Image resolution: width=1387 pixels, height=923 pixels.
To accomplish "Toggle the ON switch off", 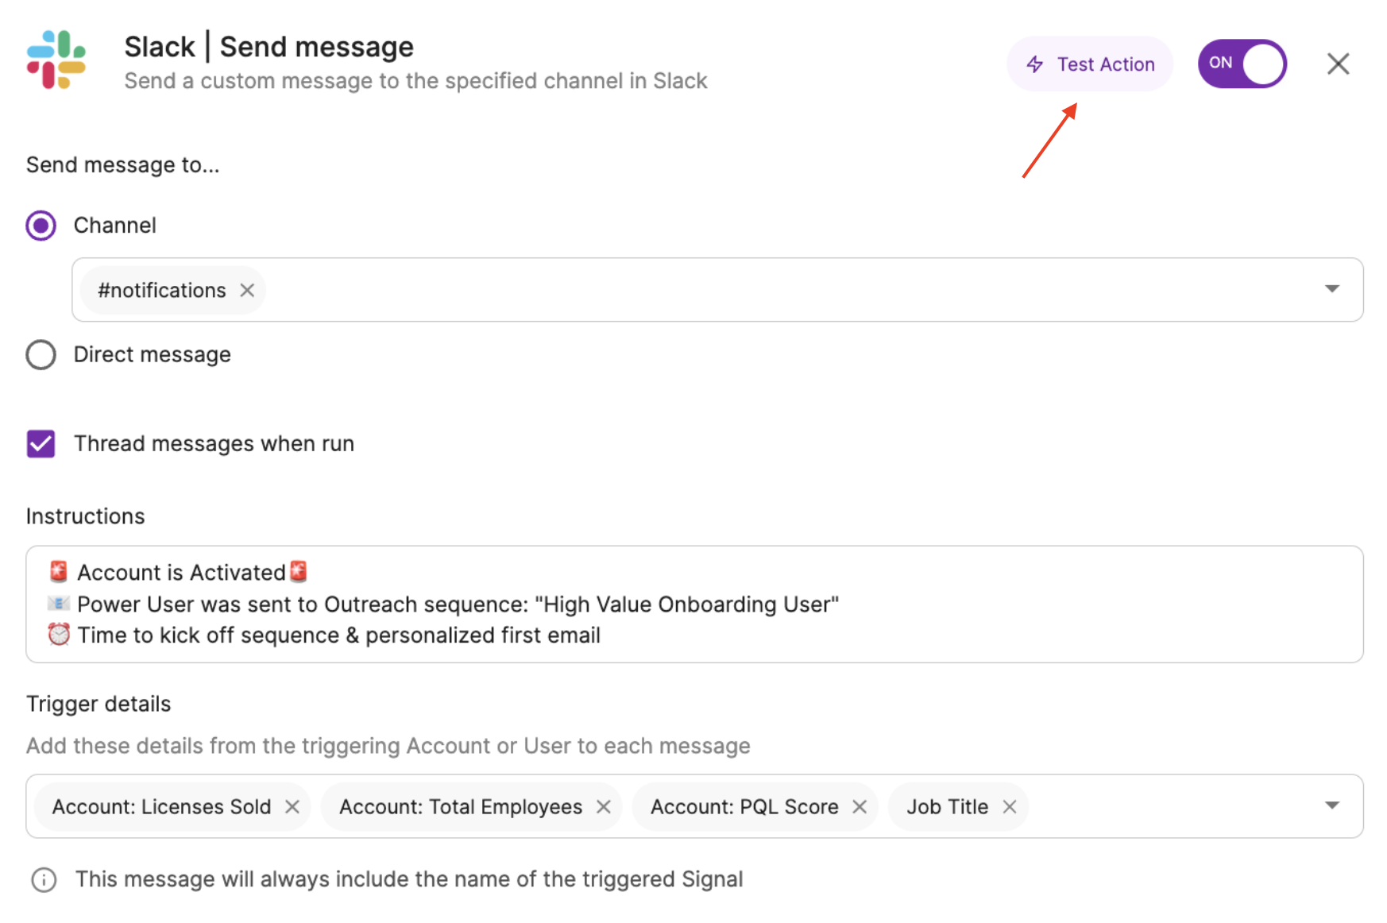I will (1242, 64).
